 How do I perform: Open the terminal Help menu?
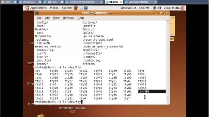[x=81, y=18]
